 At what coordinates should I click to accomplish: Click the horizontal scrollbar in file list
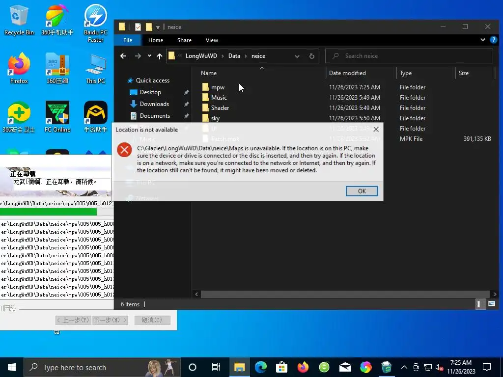(345, 295)
